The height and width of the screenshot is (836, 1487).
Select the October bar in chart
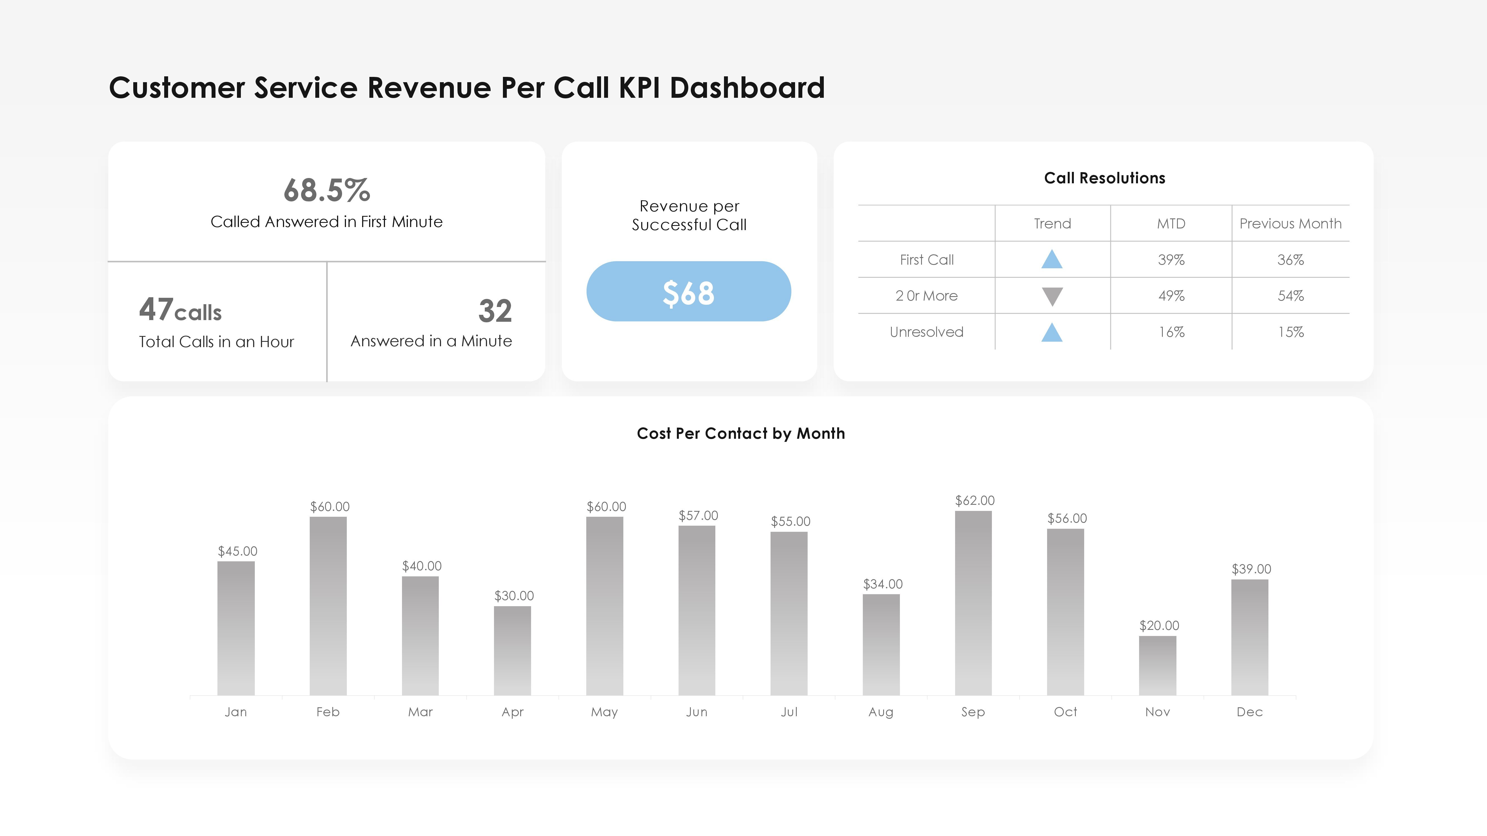1065,612
